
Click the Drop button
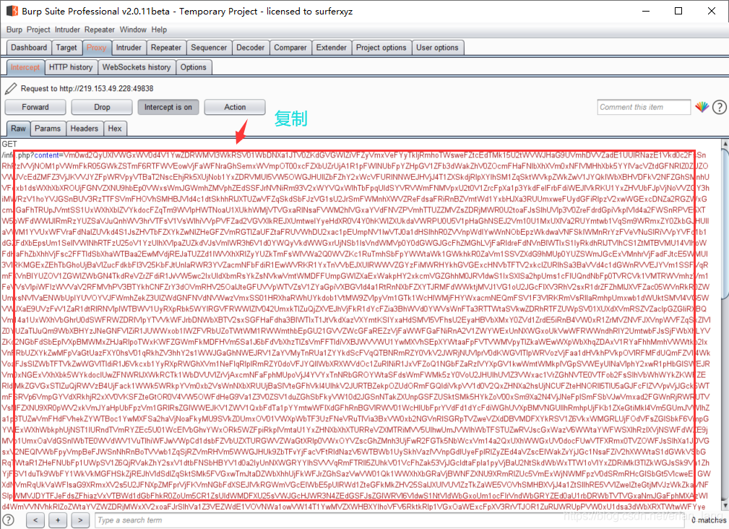[x=102, y=107]
